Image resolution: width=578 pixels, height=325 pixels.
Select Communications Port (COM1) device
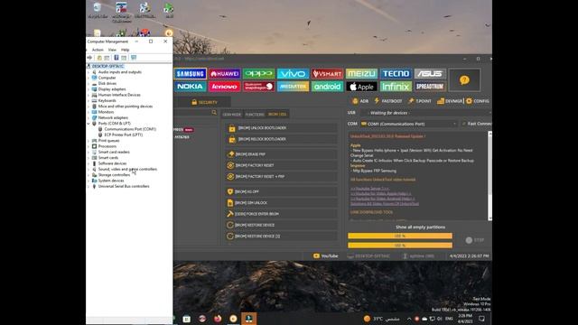point(130,129)
